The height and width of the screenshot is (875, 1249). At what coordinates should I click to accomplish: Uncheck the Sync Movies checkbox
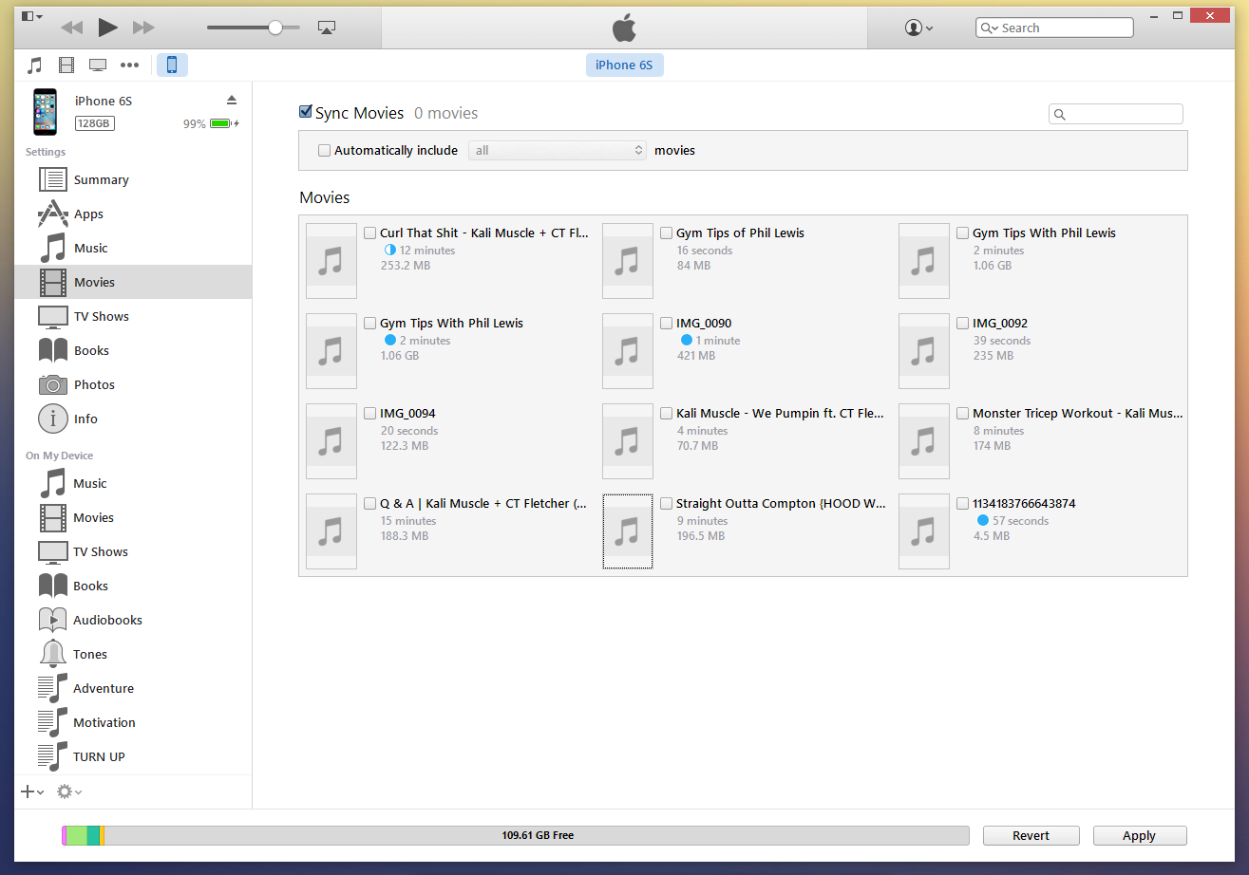[306, 112]
